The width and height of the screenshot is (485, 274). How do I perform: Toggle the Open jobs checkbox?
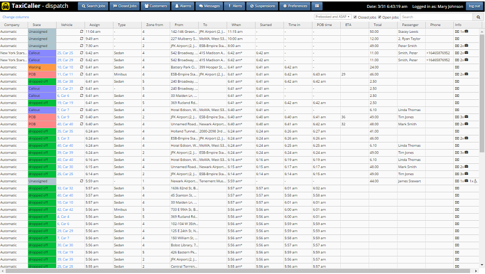[x=379, y=17]
